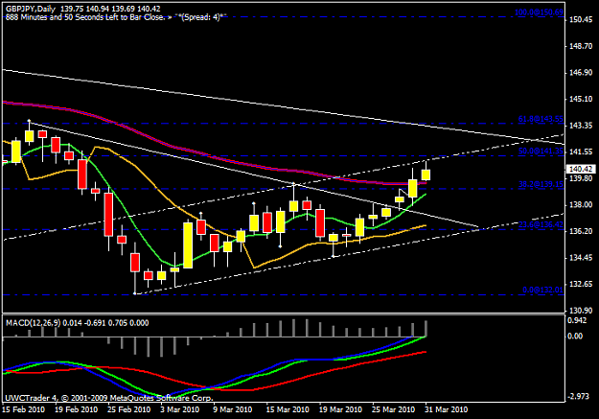Click the 0.942 MACD scale value
599x419 pixels.
(x=577, y=320)
